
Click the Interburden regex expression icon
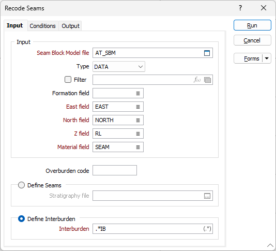pos(207,229)
